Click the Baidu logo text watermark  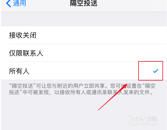pos(137,119)
